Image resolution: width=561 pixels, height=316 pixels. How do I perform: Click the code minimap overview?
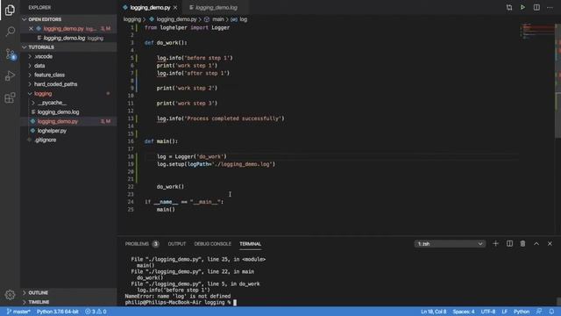point(536,32)
